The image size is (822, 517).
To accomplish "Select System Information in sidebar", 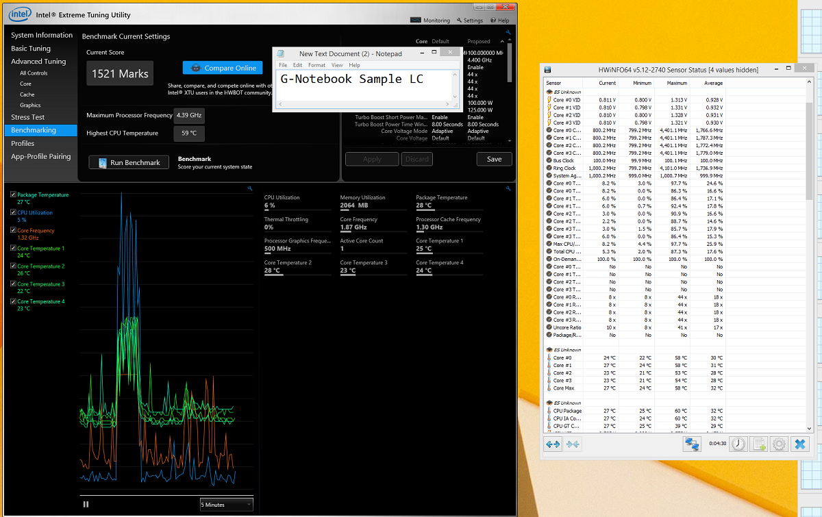I will tap(42, 35).
